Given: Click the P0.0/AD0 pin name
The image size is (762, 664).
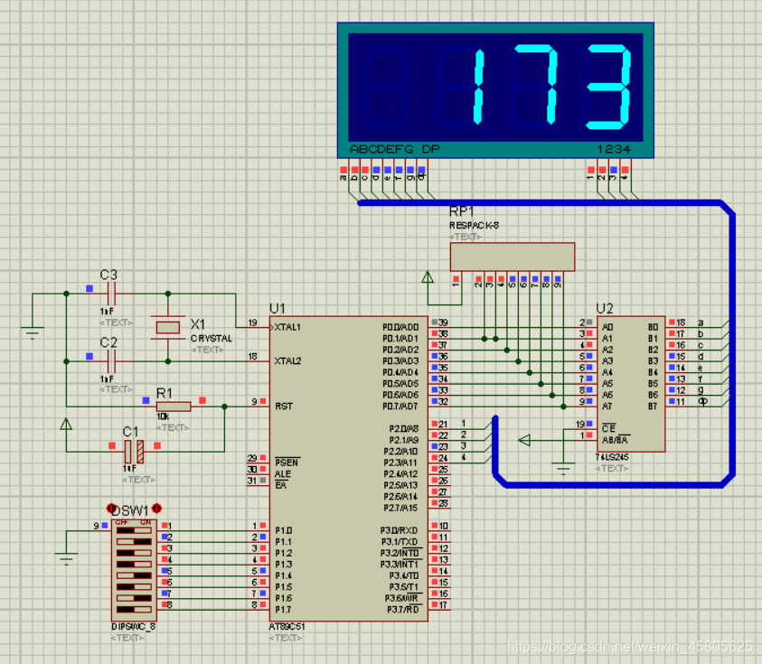Looking at the screenshot, I should click(x=400, y=327).
